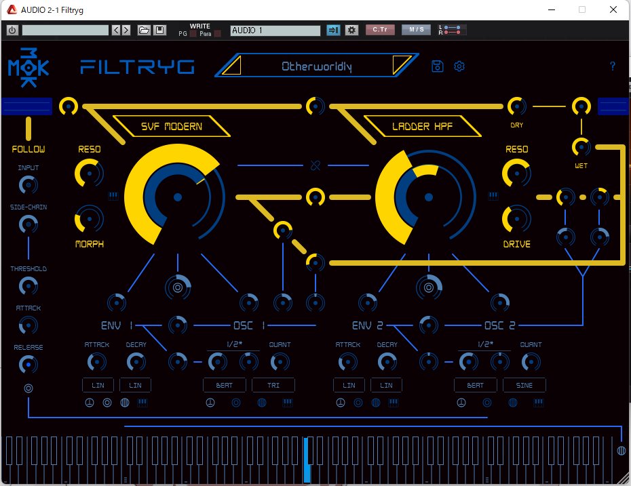Image resolution: width=631 pixels, height=486 pixels.
Task: Adjust the WET level knob
Action: point(581,147)
